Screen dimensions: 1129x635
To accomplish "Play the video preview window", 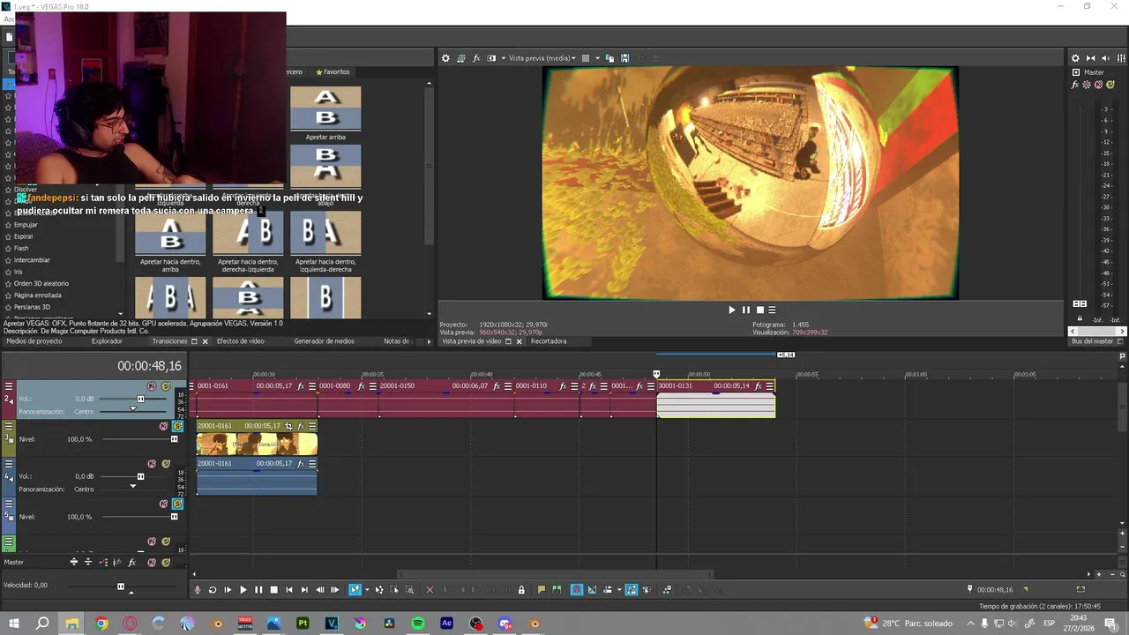I will click(x=731, y=310).
